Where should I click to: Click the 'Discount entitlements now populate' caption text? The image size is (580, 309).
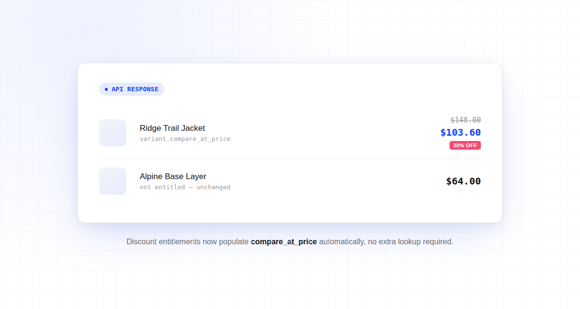(x=188, y=241)
